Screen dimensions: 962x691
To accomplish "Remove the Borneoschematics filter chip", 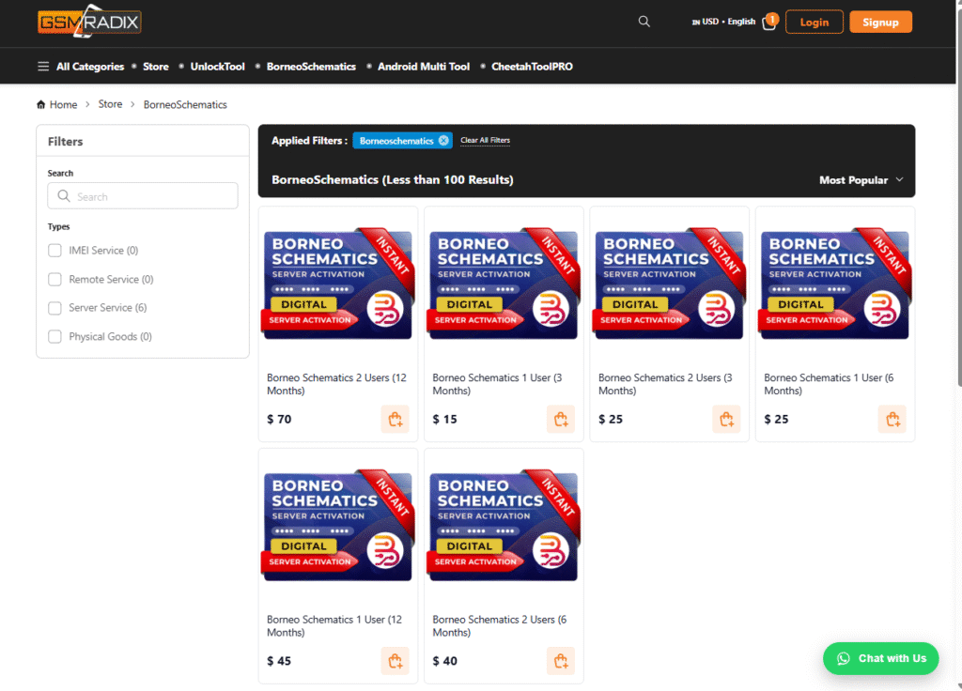I will (443, 141).
